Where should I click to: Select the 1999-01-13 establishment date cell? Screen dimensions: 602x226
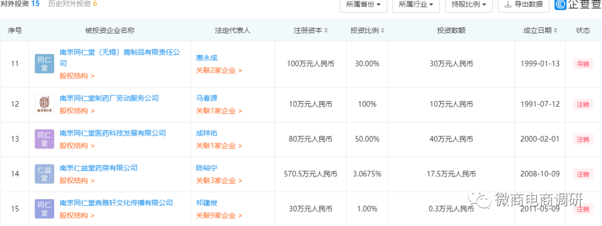(x=540, y=64)
